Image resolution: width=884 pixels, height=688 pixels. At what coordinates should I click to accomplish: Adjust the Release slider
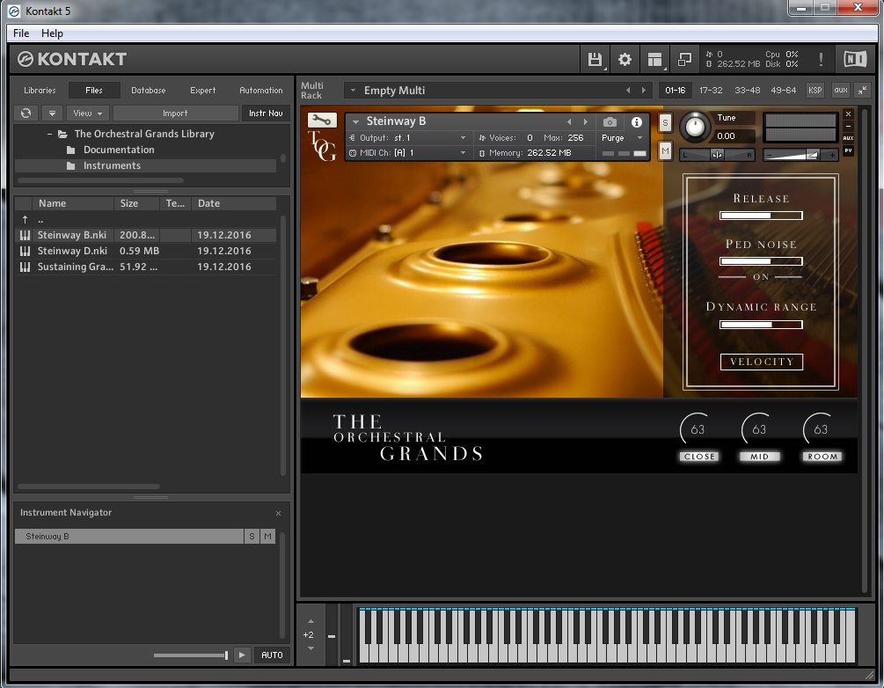pyautogui.click(x=761, y=216)
